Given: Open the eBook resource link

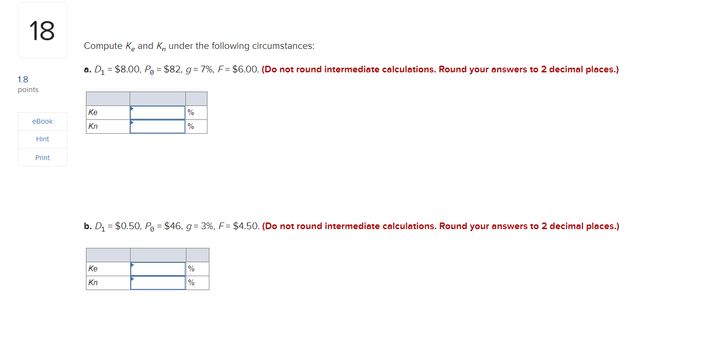Looking at the screenshot, I should (x=42, y=121).
